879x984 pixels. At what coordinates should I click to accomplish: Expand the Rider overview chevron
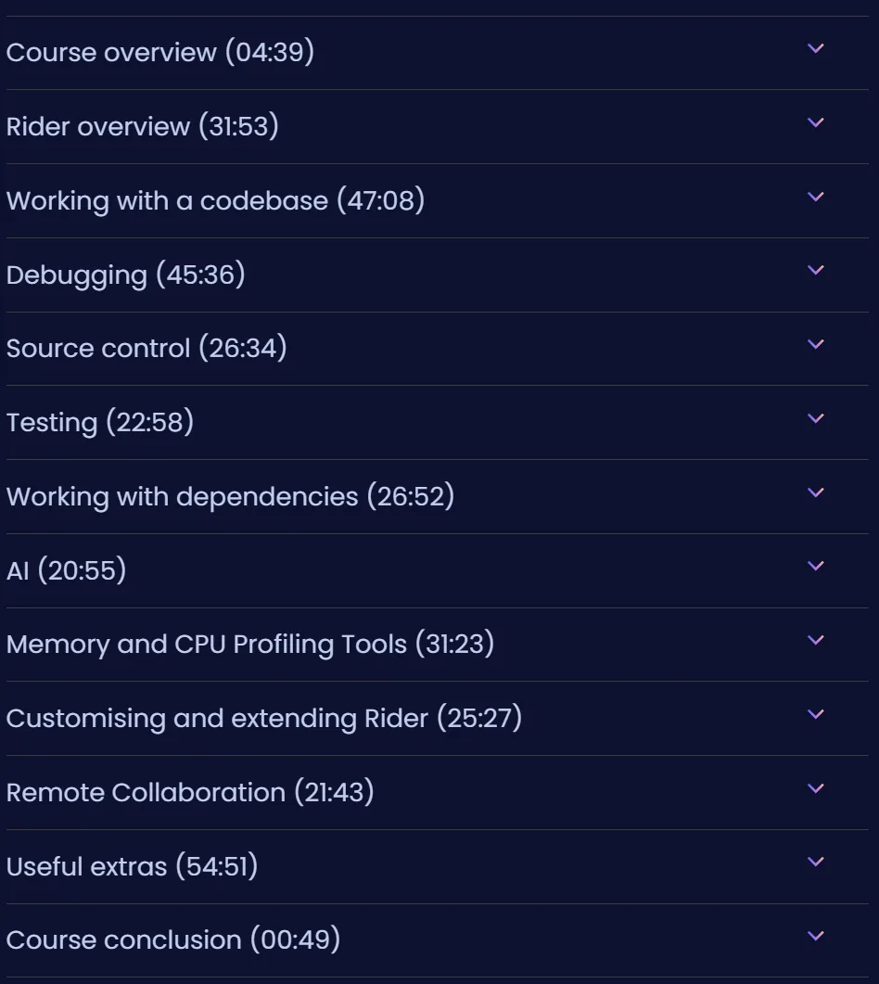[815, 122]
